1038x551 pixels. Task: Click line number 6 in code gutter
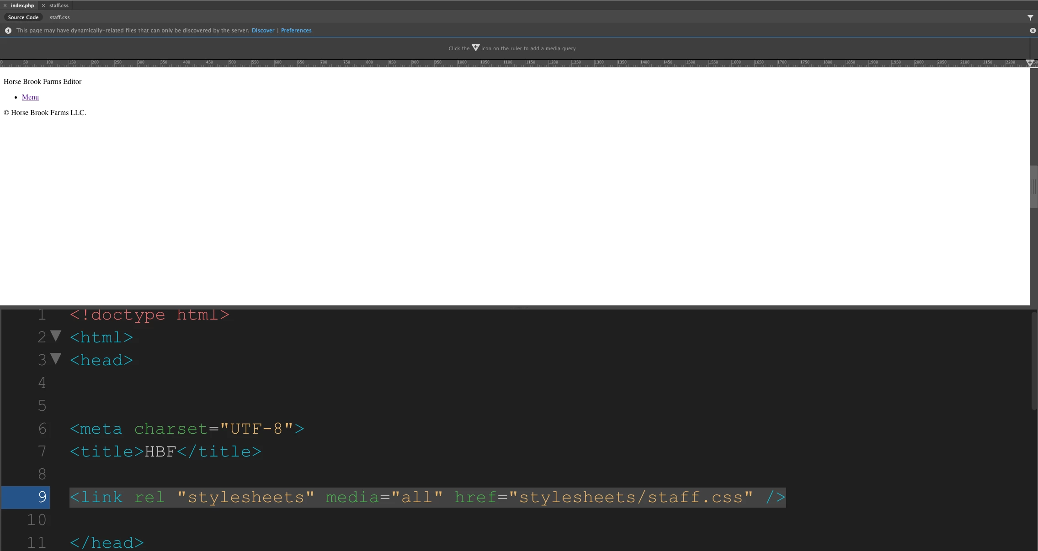click(x=42, y=428)
